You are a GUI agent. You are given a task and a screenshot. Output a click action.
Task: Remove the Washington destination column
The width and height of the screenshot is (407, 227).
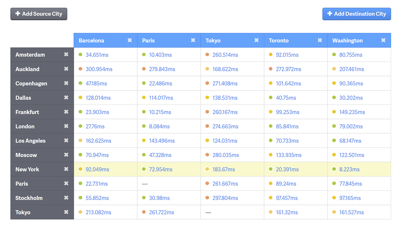point(383,40)
